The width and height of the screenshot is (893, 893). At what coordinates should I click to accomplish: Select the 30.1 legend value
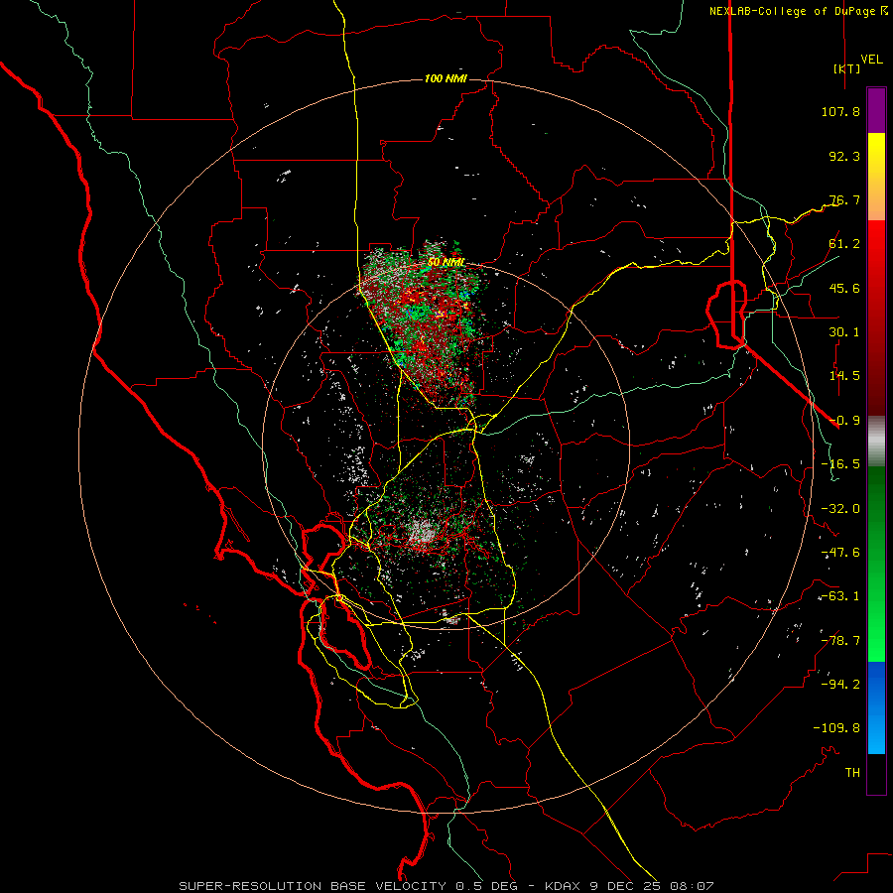pyautogui.click(x=844, y=332)
